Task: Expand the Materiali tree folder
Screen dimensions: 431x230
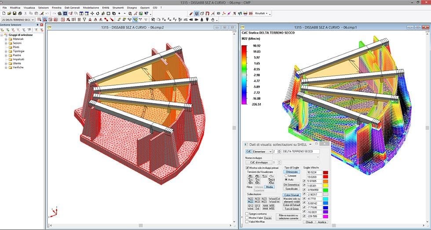Action: (x=6, y=39)
